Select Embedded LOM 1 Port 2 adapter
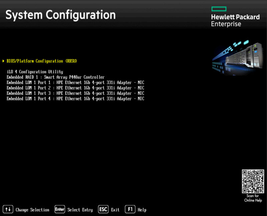The height and width of the screenshot is (216, 267). point(75,88)
